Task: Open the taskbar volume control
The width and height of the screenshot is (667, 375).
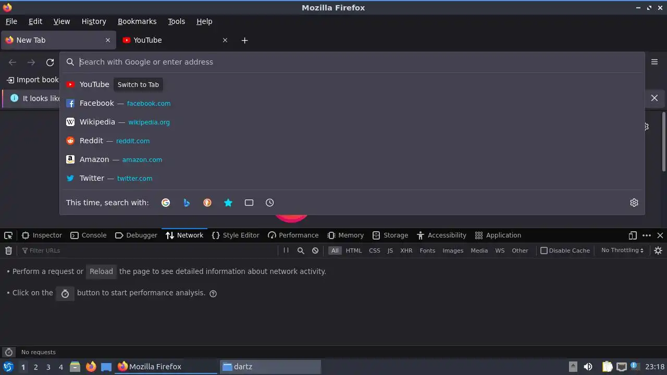Action: [588, 367]
